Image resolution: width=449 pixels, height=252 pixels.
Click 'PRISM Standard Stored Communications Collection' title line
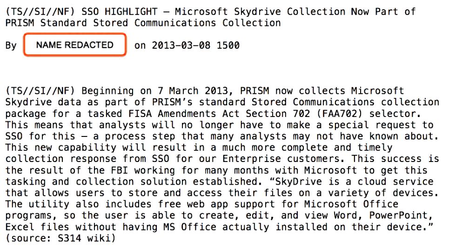pyautogui.click(x=143, y=23)
